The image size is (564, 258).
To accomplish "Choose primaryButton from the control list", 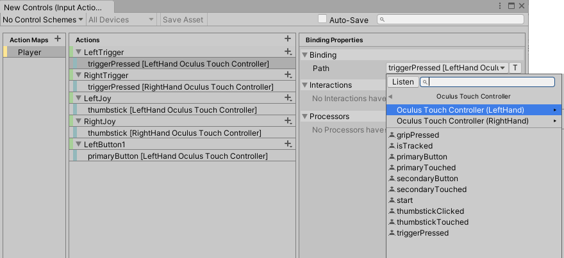I will pyautogui.click(x=422, y=157).
